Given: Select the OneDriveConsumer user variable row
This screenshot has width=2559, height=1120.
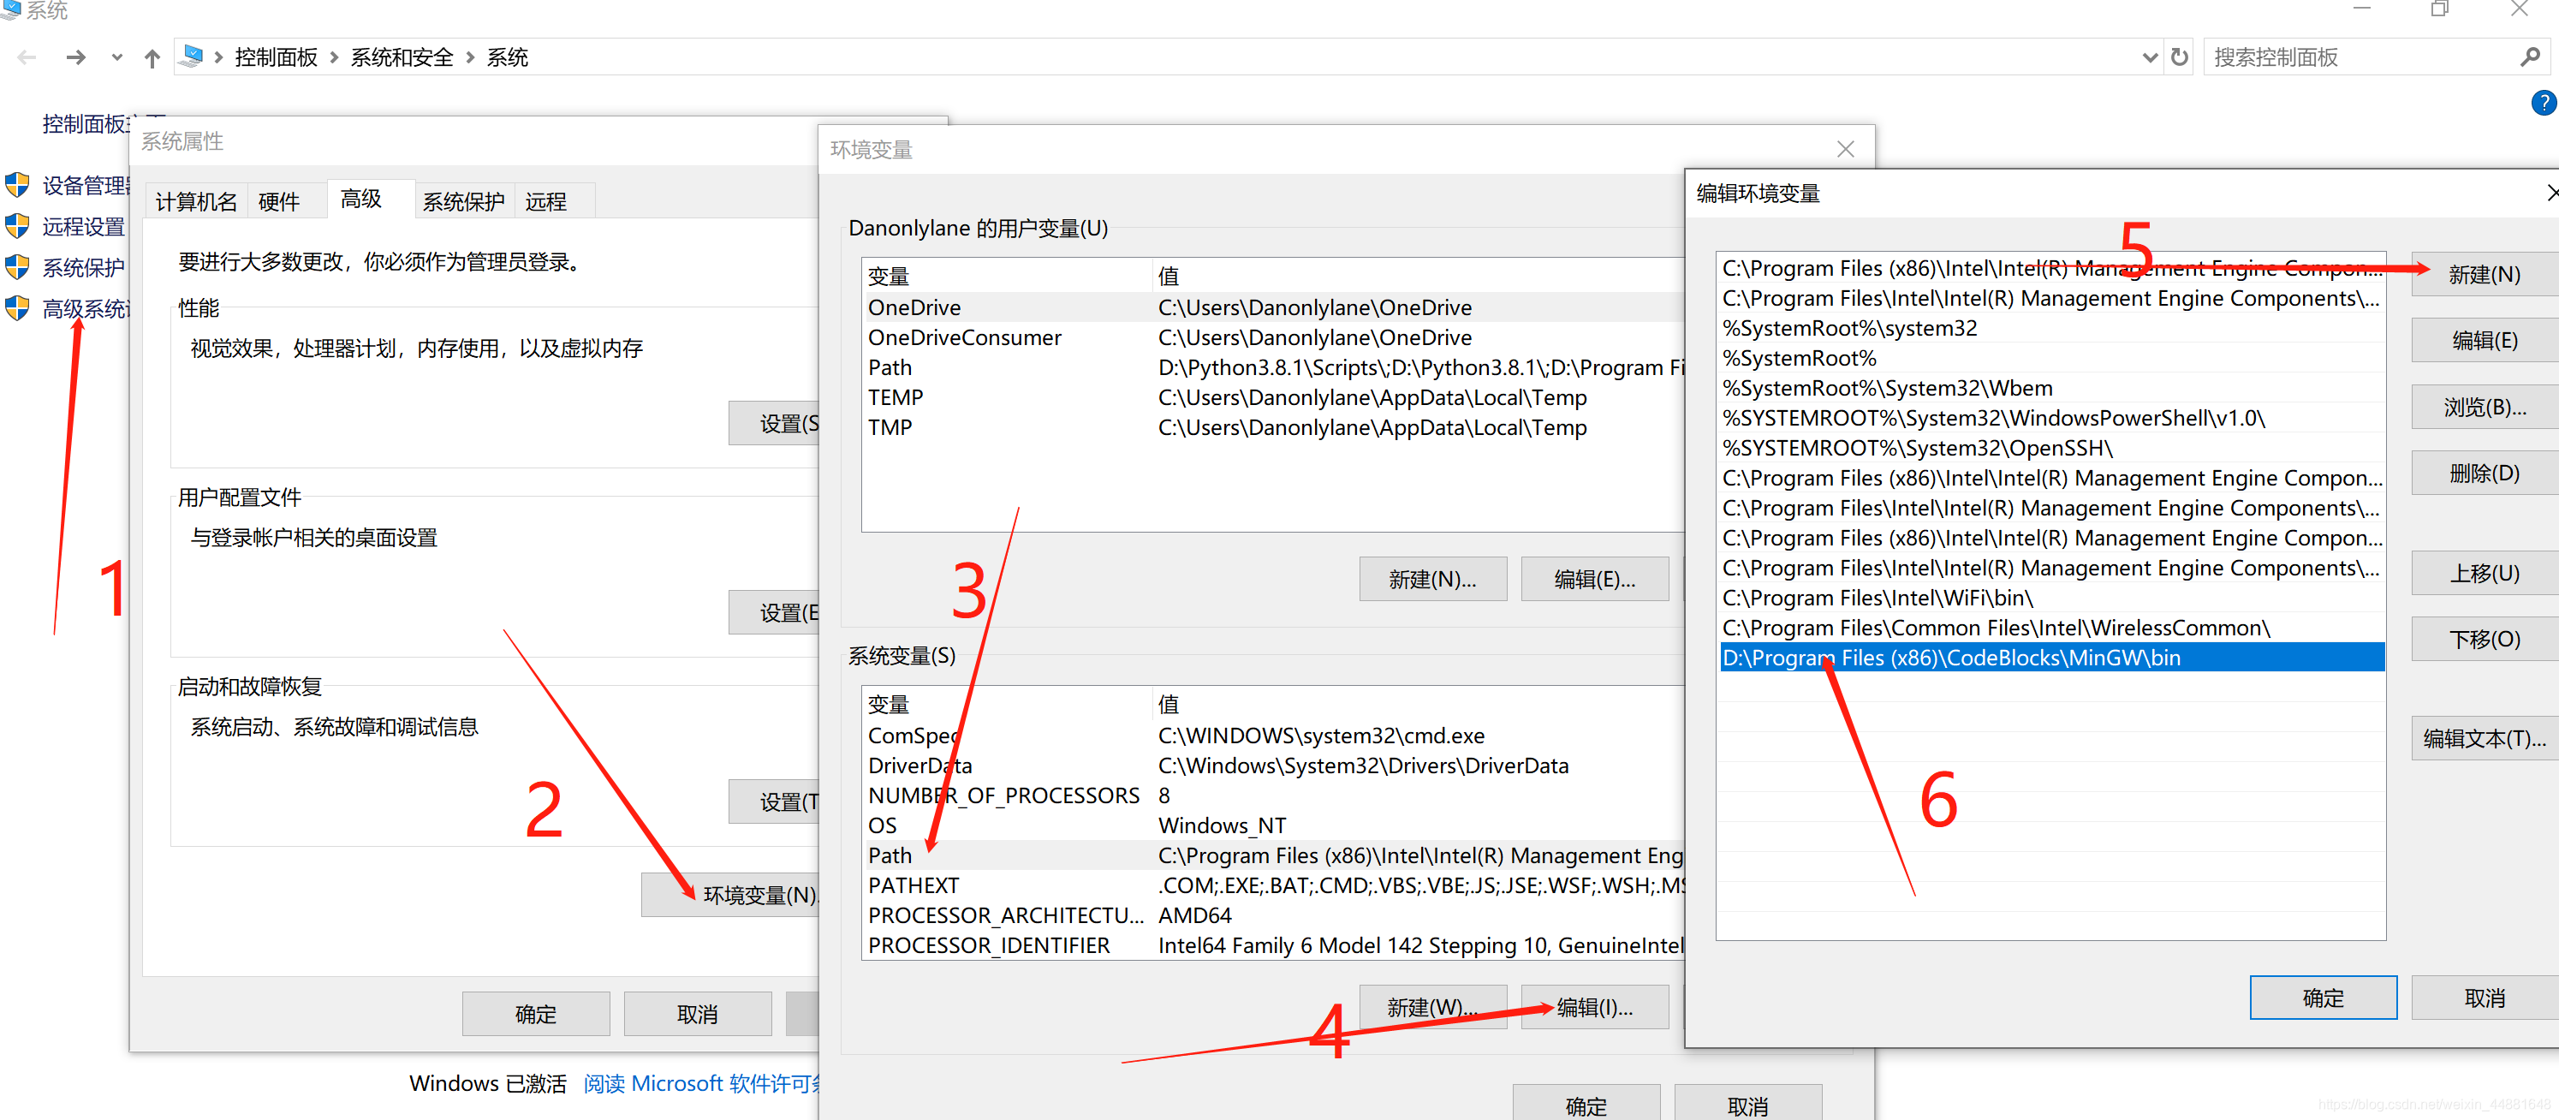Looking at the screenshot, I should click(x=1276, y=337).
